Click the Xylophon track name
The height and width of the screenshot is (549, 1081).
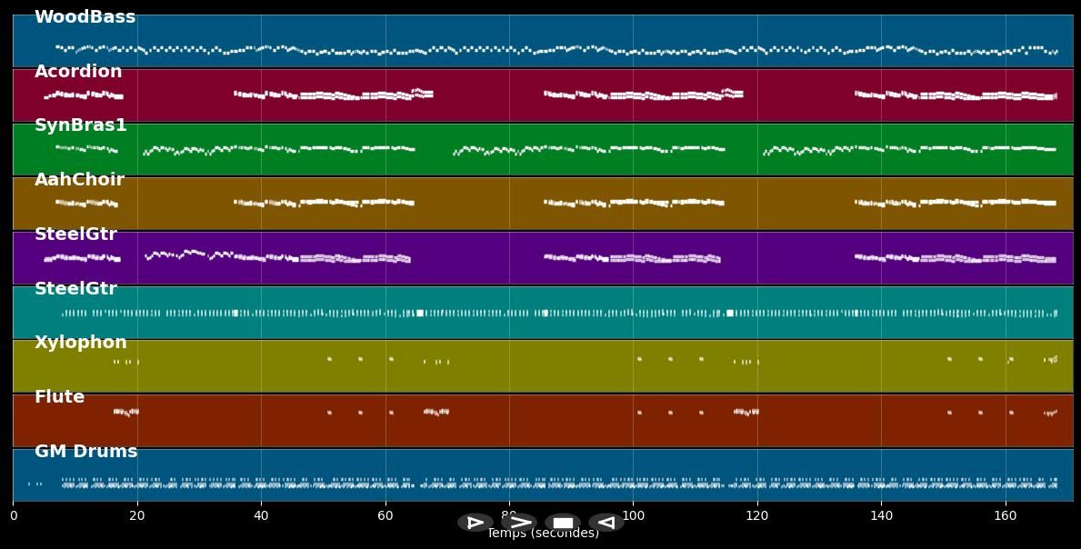click(x=81, y=343)
